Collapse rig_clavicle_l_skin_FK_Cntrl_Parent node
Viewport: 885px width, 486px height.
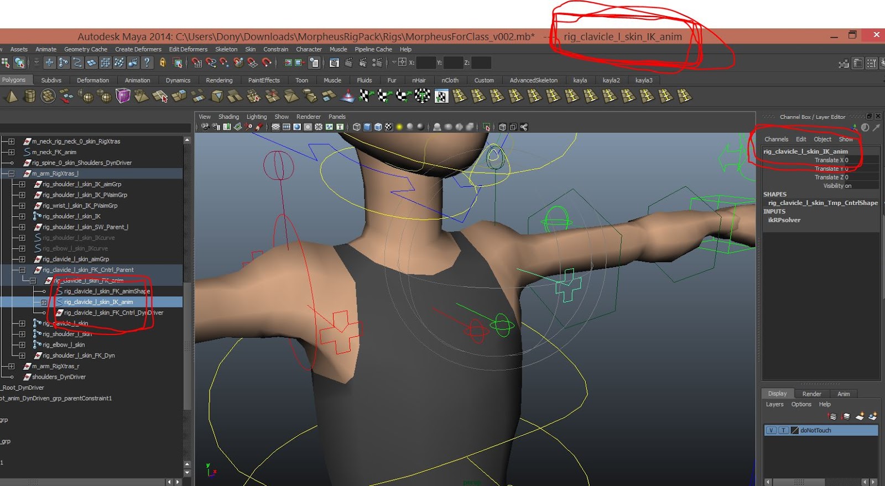[22, 270]
